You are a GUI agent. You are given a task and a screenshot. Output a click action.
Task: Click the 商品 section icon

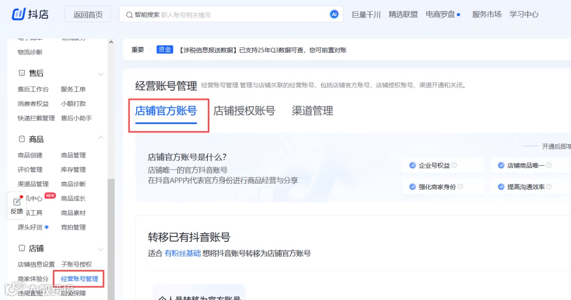click(22, 139)
